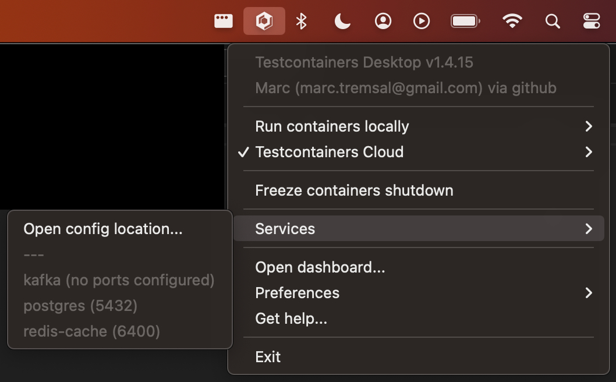616x382 pixels.
Task: Select the checked Testcontainers Cloud option
Action: 330,152
